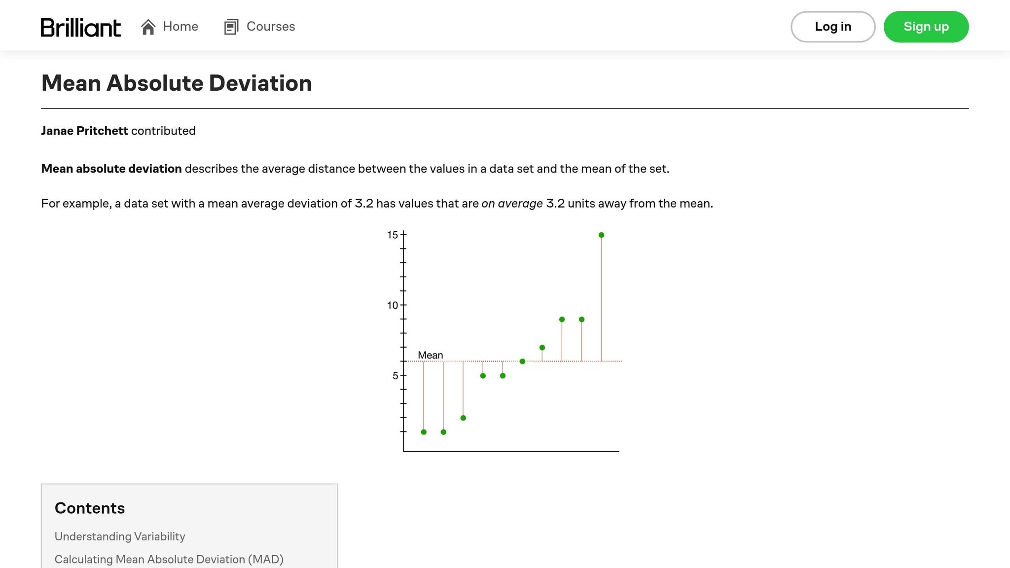Click the Log in button
The image size is (1010, 568).
coord(833,27)
